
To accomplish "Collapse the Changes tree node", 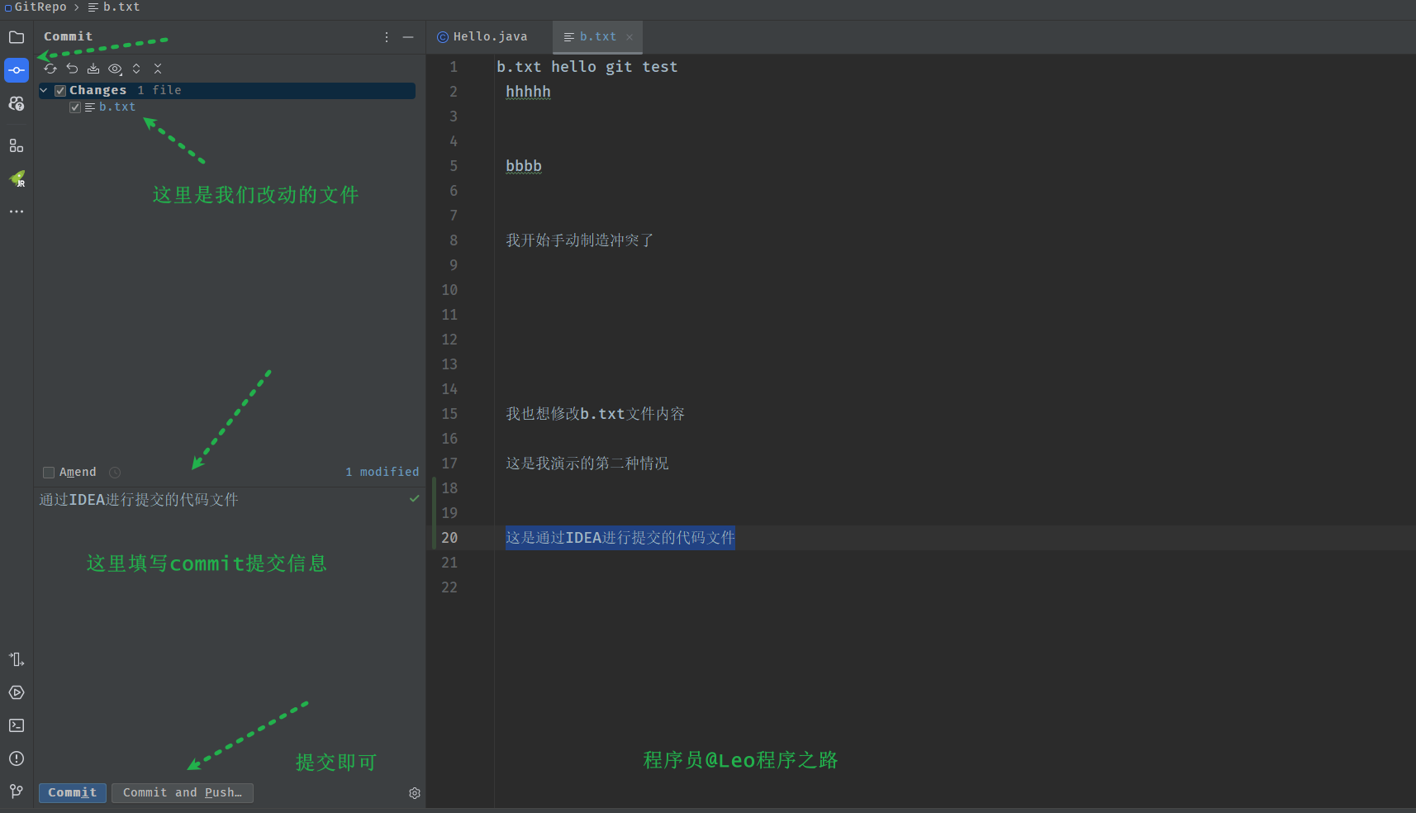I will point(44,90).
